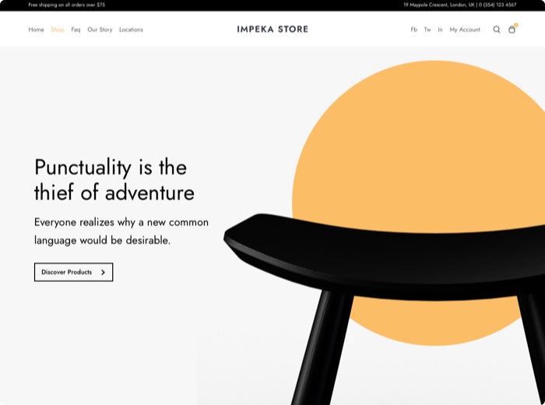Click the free shipping notice text
The width and height of the screenshot is (545, 405).
(x=67, y=5)
